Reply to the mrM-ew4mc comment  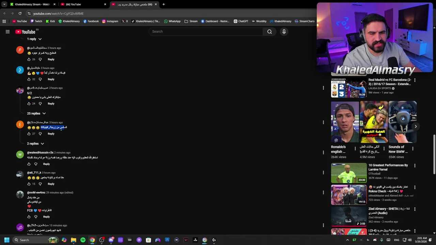[x=46, y=217]
